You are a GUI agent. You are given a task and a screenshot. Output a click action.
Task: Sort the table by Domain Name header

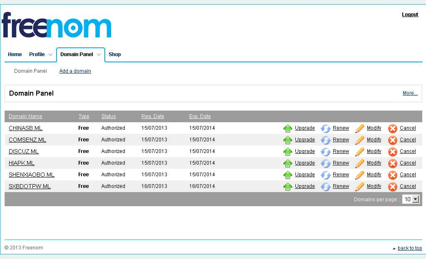[x=25, y=116]
